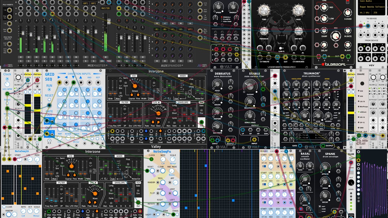Viewport: 388px width, 218px height.
Task: Click the CLOCK jack on NoteSeqFu
Action: coord(151,159)
